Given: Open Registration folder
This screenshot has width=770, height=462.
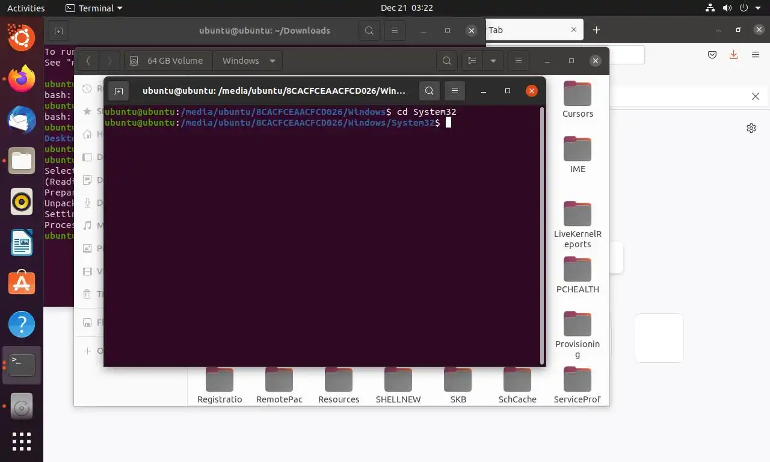Looking at the screenshot, I should 220,386.
